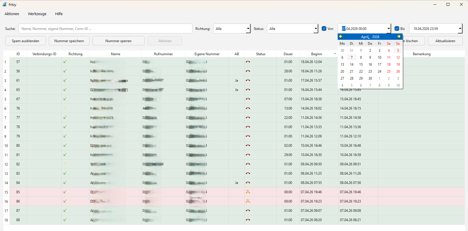The image size is (468, 231).
Task: Click the outgoing call arrow in row 6
Action: click(x=65, y=108)
